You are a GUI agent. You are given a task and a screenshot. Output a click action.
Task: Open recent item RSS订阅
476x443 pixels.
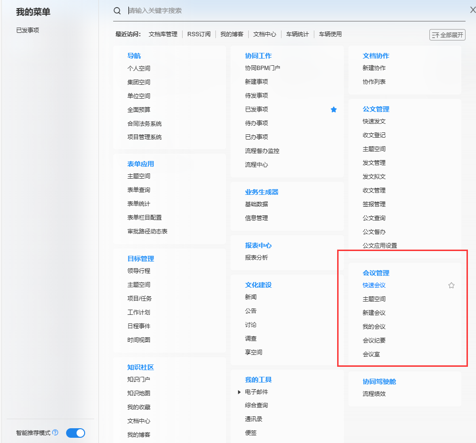pos(199,34)
